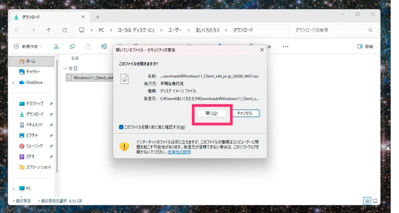Click ダウンロード breadcrumb segment
This screenshot has width=399, height=213.
[243, 30]
